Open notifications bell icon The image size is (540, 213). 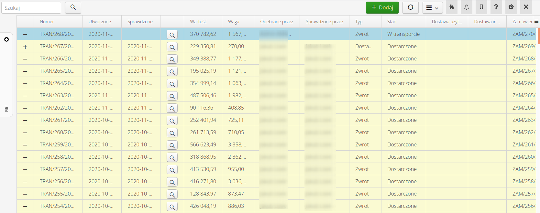pyautogui.click(x=466, y=7)
